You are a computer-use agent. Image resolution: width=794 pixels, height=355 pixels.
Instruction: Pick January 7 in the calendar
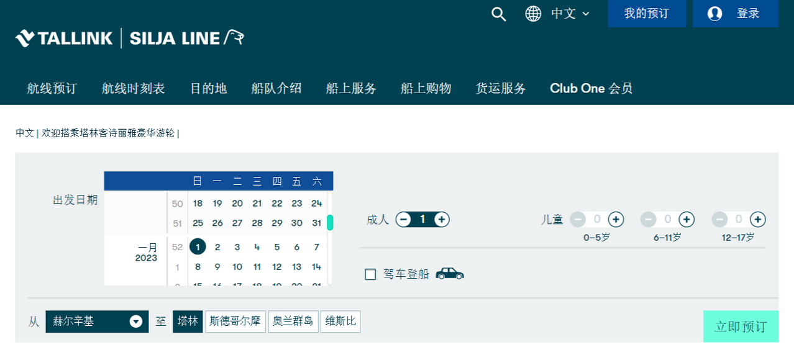pos(317,247)
